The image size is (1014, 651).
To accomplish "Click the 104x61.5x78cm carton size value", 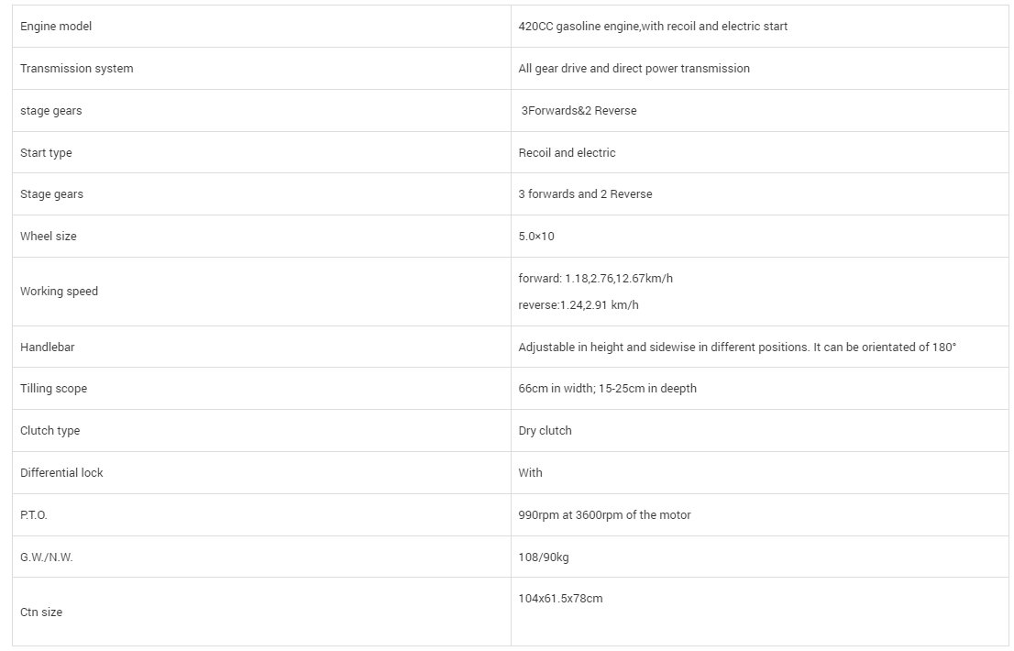I will (560, 599).
